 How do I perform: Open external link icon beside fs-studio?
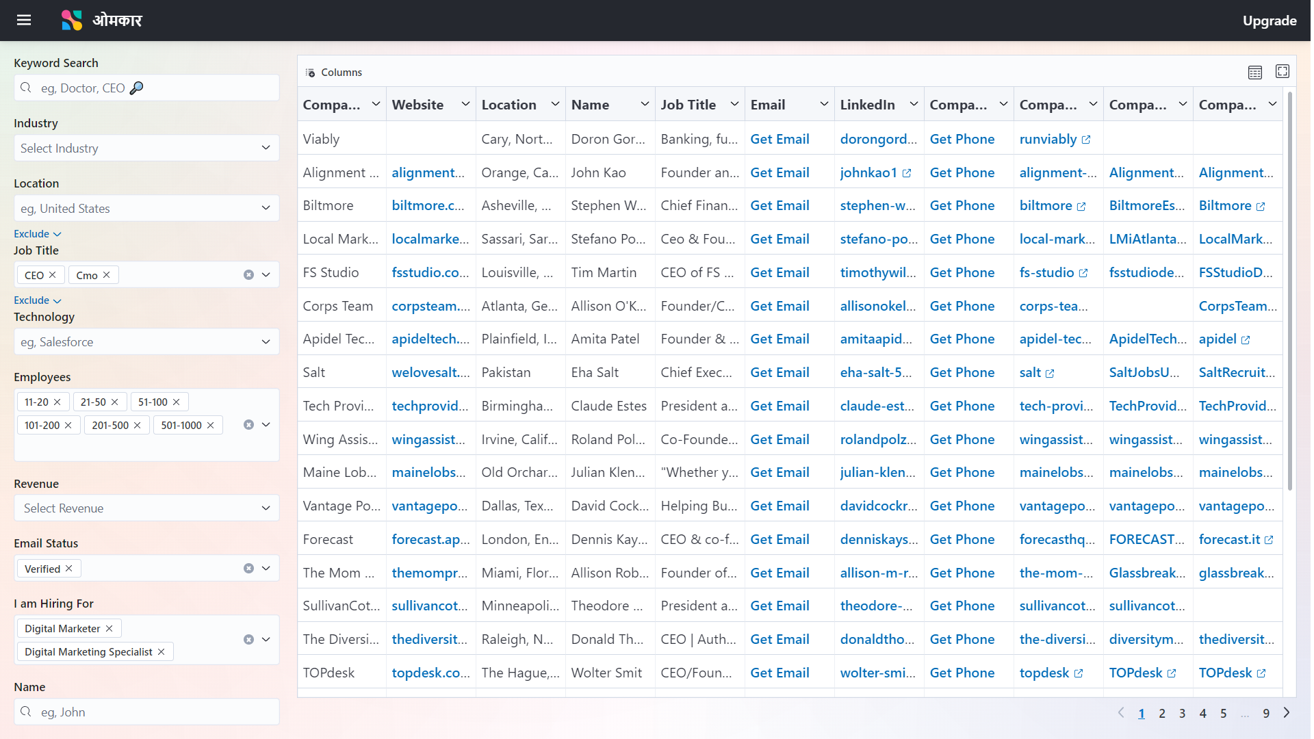tap(1083, 274)
